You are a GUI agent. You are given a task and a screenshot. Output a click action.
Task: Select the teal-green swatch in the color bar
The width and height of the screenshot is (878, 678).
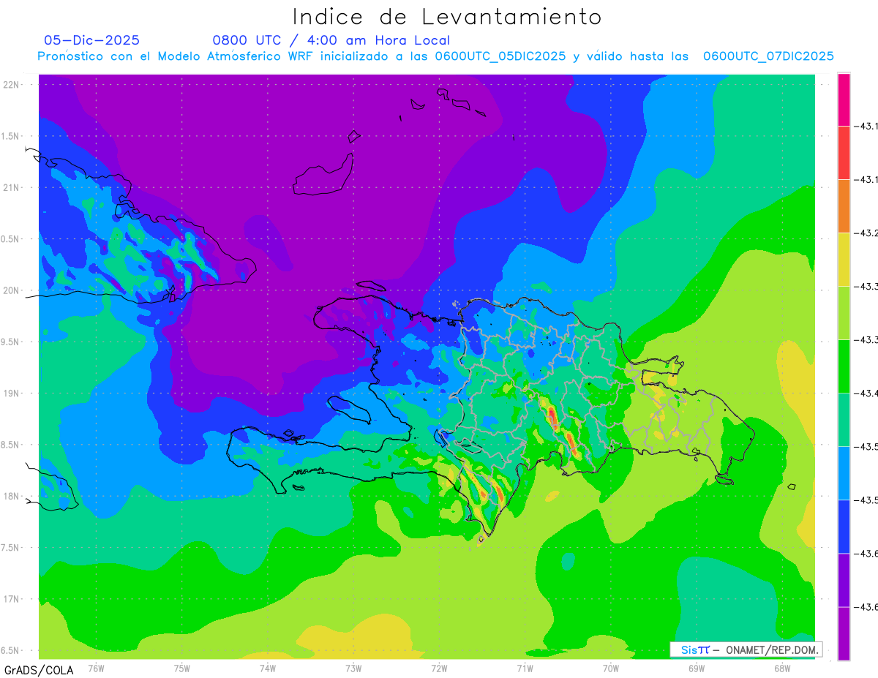(844, 420)
